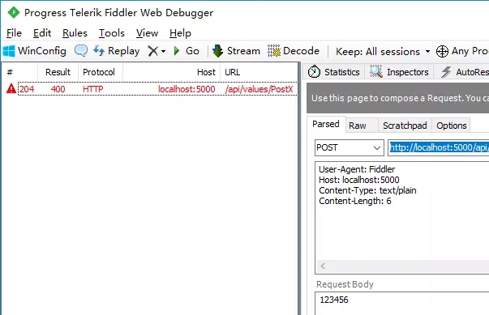Click the Any Process toolbar label
The image size is (489, 315).
click(470, 51)
